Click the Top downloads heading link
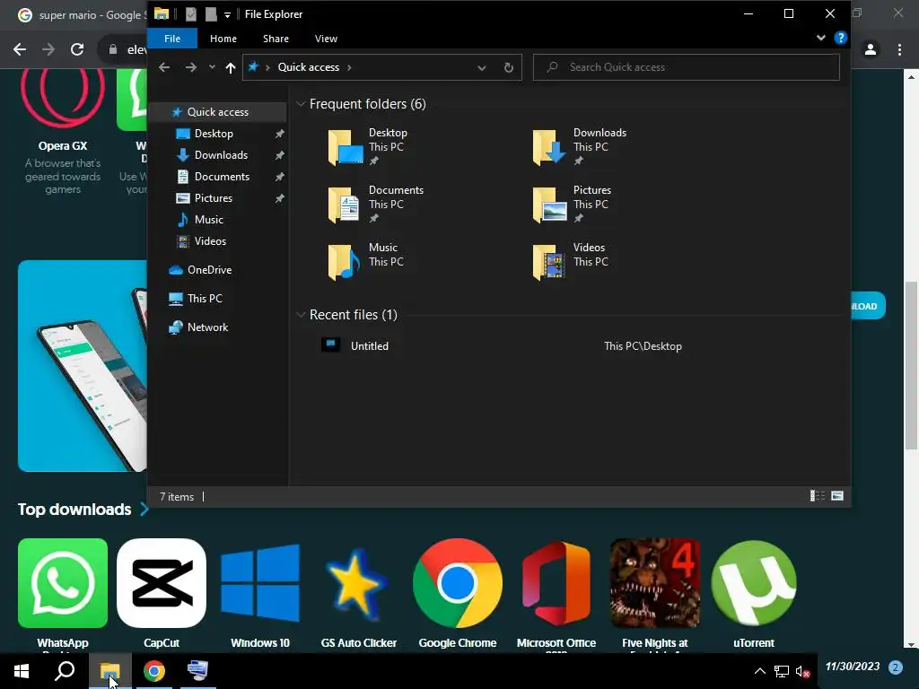 click(x=83, y=510)
